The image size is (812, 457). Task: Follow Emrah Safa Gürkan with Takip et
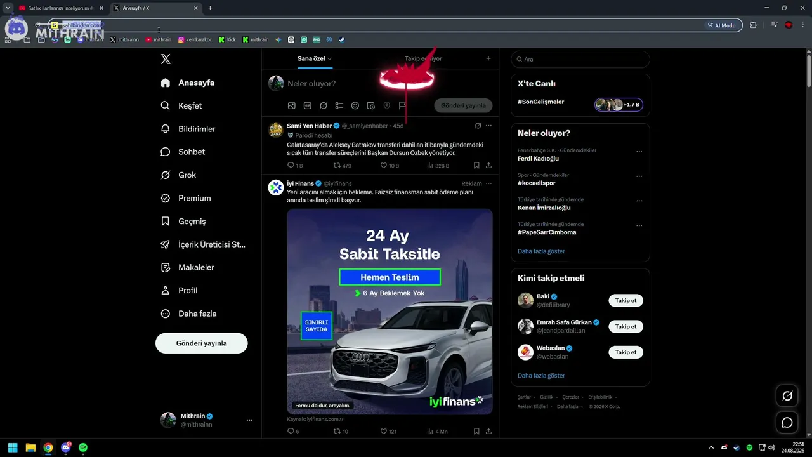click(625, 326)
